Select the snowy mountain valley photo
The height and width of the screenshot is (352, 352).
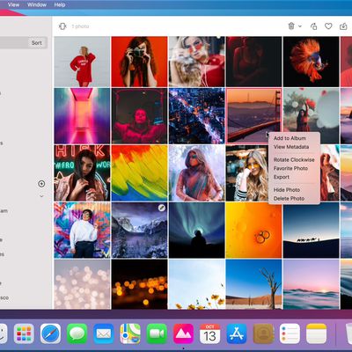tap(139, 231)
